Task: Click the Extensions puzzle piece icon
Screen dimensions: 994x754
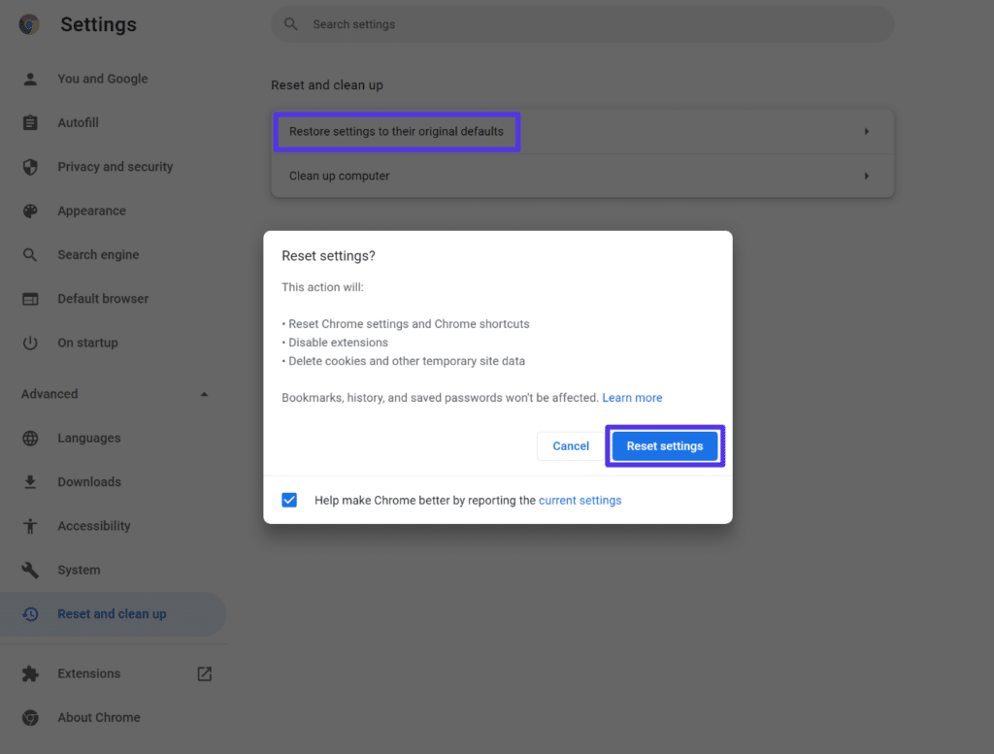Action: click(x=30, y=672)
